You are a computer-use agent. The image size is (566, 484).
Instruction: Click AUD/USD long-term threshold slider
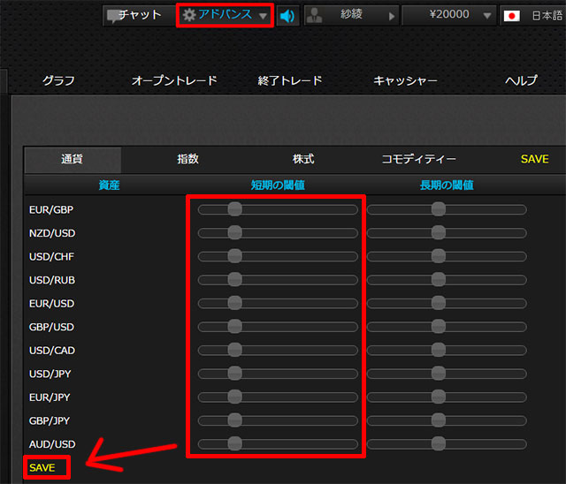click(x=447, y=443)
